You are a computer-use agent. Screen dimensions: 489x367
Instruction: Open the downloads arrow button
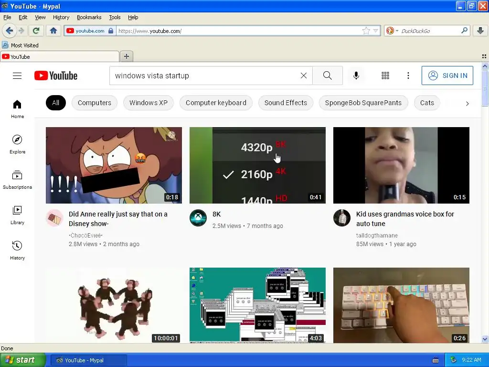coord(480,31)
